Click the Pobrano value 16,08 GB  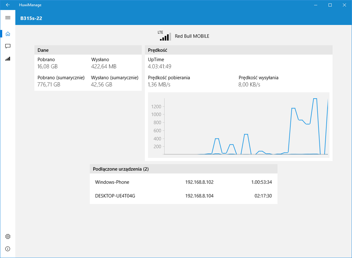pyautogui.click(x=48, y=67)
